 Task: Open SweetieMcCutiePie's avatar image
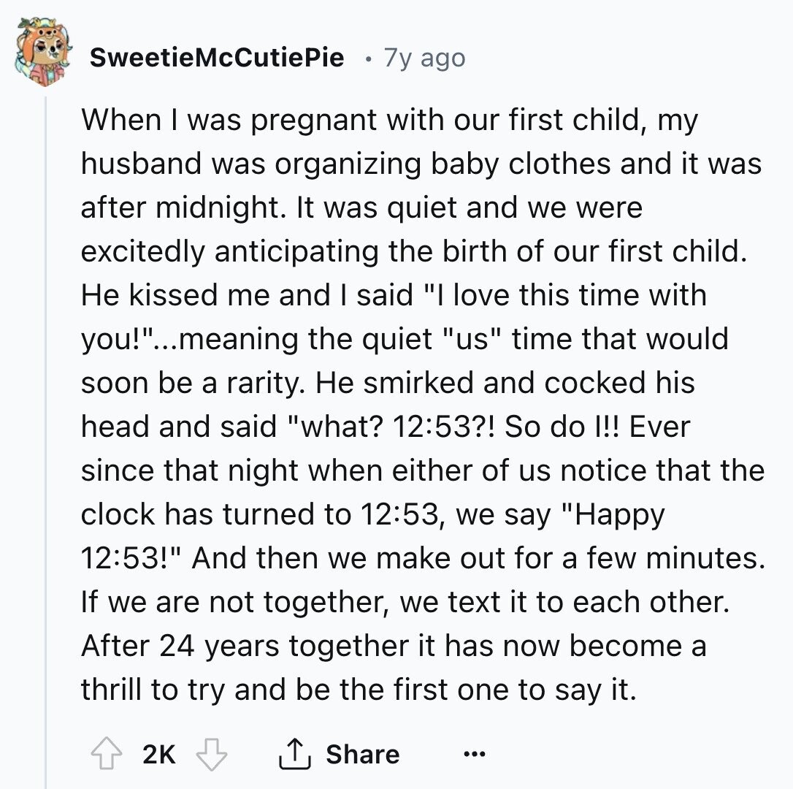pyautogui.click(x=44, y=50)
